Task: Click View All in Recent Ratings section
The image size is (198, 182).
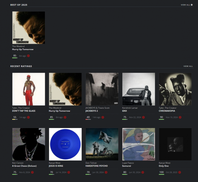Action: pyautogui.click(x=188, y=66)
